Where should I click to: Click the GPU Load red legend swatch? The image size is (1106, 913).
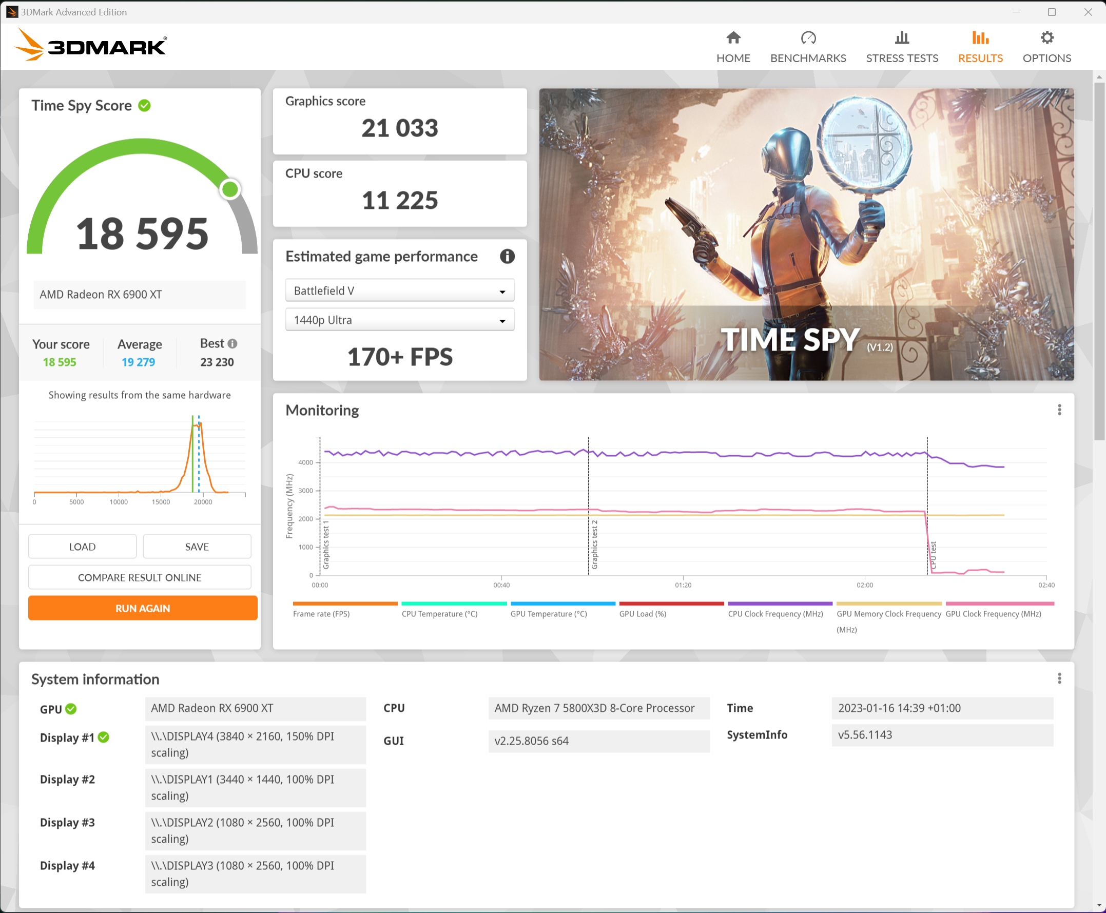(672, 604)
